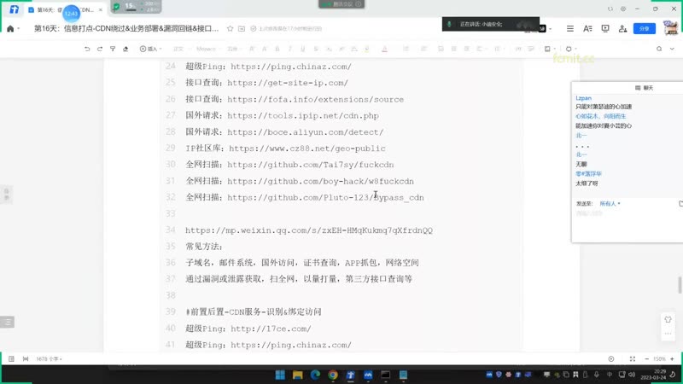Open the 所有人 recipient dropdown in chat
This screenshot has width=683, height=384.
[610, 203]
